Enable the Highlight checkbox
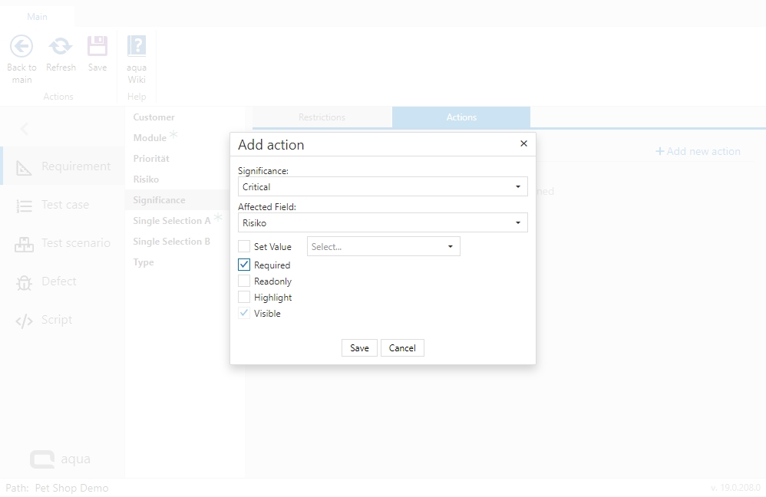Screen dimensions: 766x497 (x=244, y=298)
